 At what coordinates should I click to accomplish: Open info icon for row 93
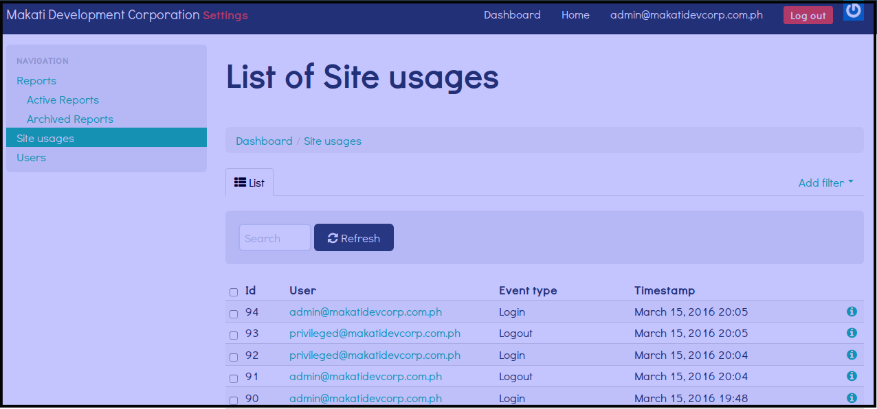tap(852, 333)
